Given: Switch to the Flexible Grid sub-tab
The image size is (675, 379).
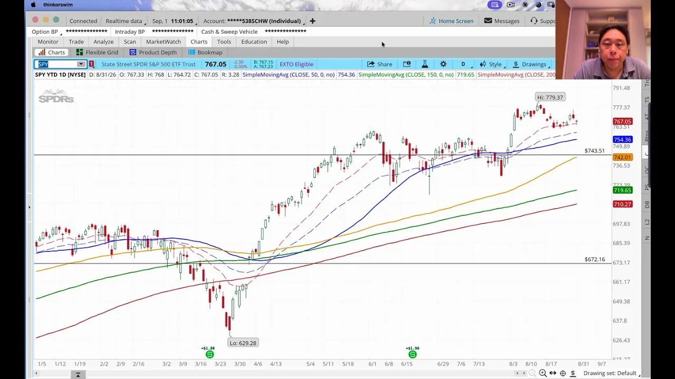Looking at the screenshot, I should [x=97, y=52].
